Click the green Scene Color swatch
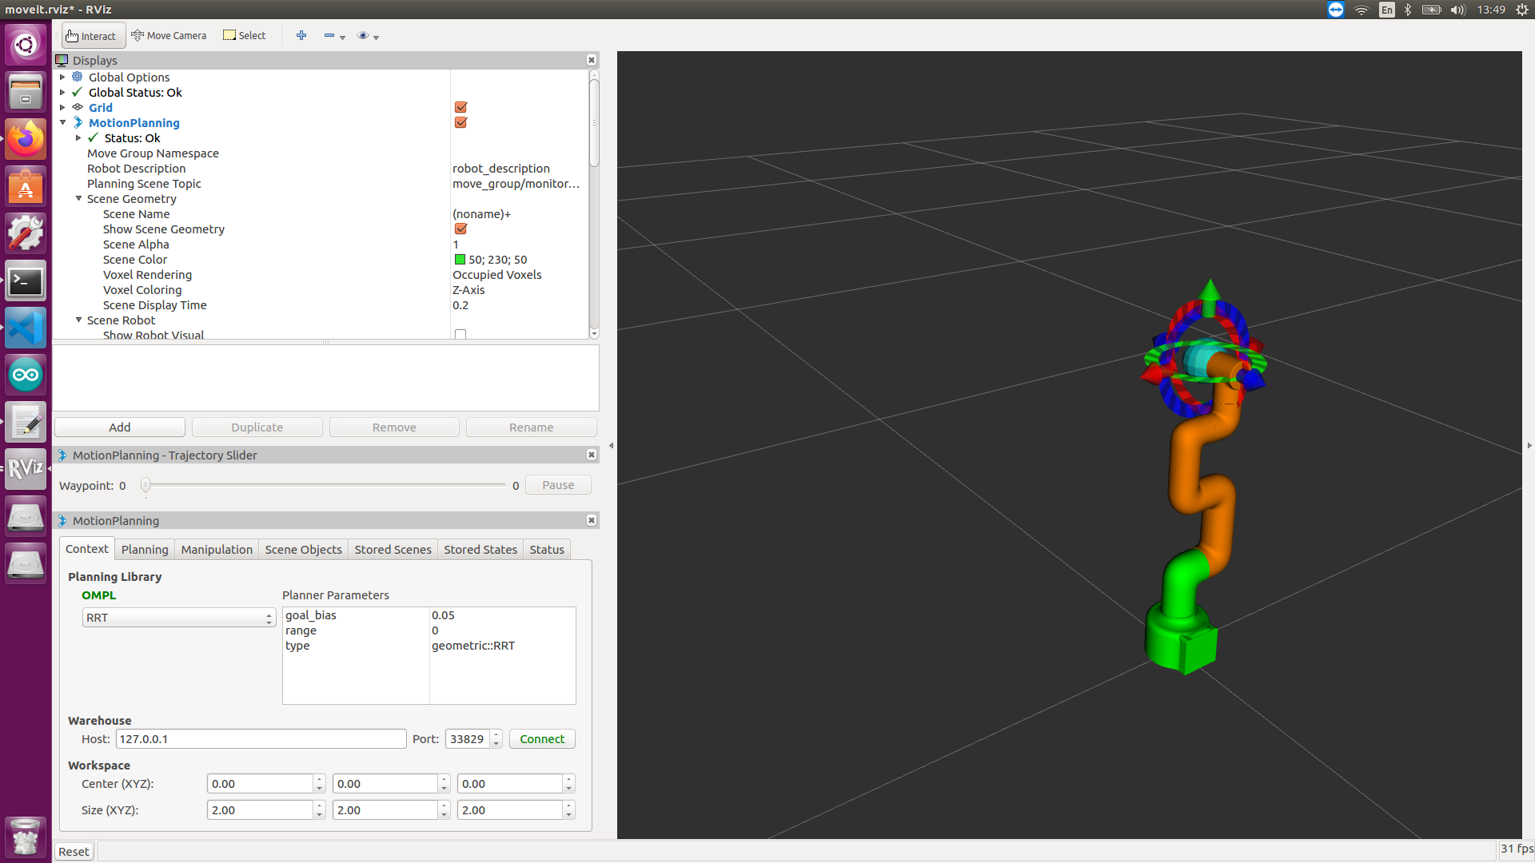Image resolution: width=1535 pixels, height=863 pixels. click(x=460, y=260)
